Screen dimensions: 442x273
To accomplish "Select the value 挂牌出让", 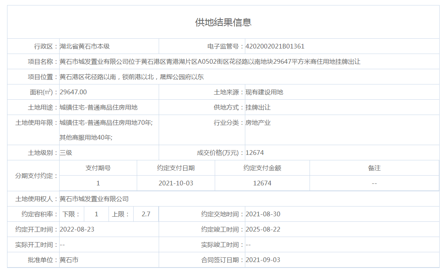I will pyautogui.click(x=258, y=107).
